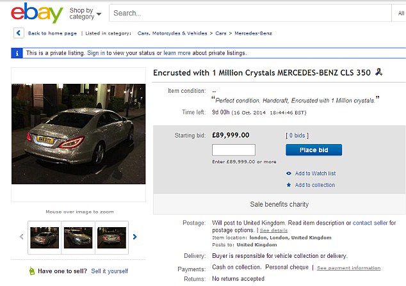This screenshot has width=406, height=286.
Task: Open the contact seller link
Action: 371,223
